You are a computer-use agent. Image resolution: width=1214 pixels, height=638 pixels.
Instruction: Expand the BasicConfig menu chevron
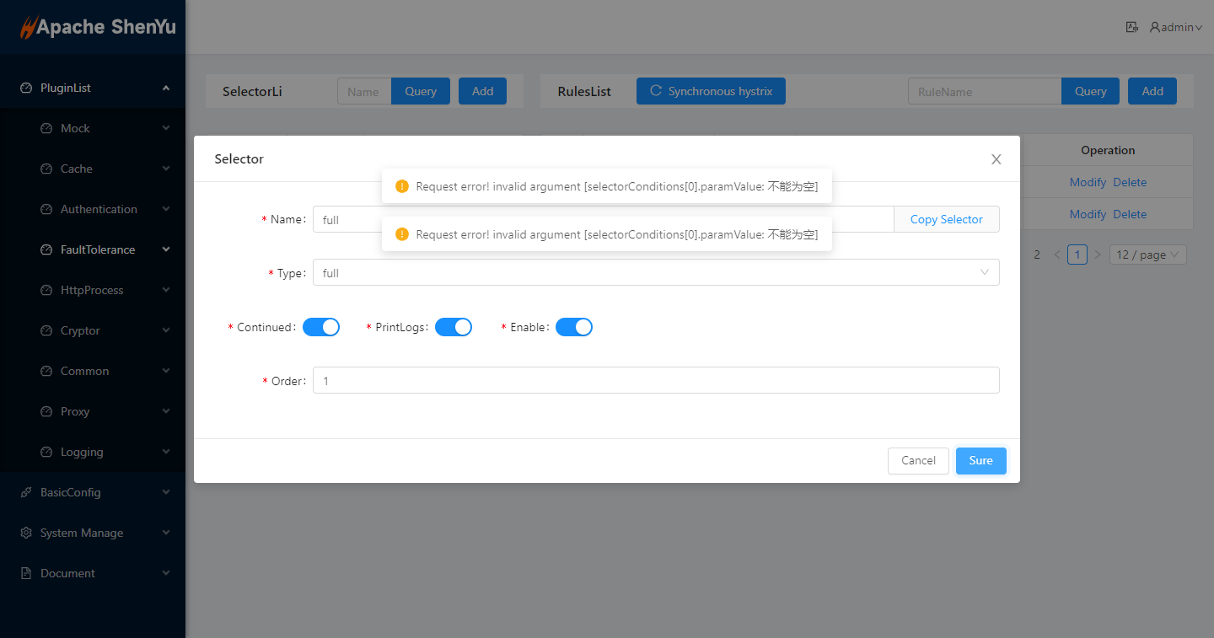pyautogui.click(x=166, y=492)
